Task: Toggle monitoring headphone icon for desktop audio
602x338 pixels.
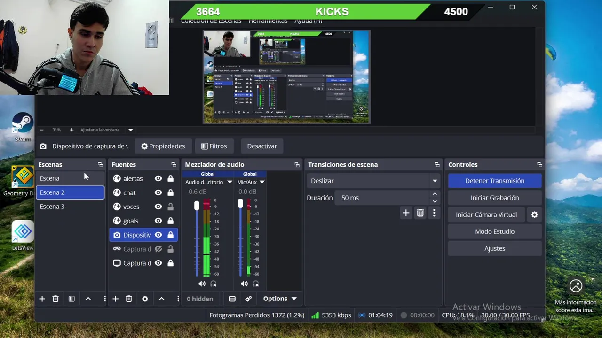Action: click(x=214, y=284)
